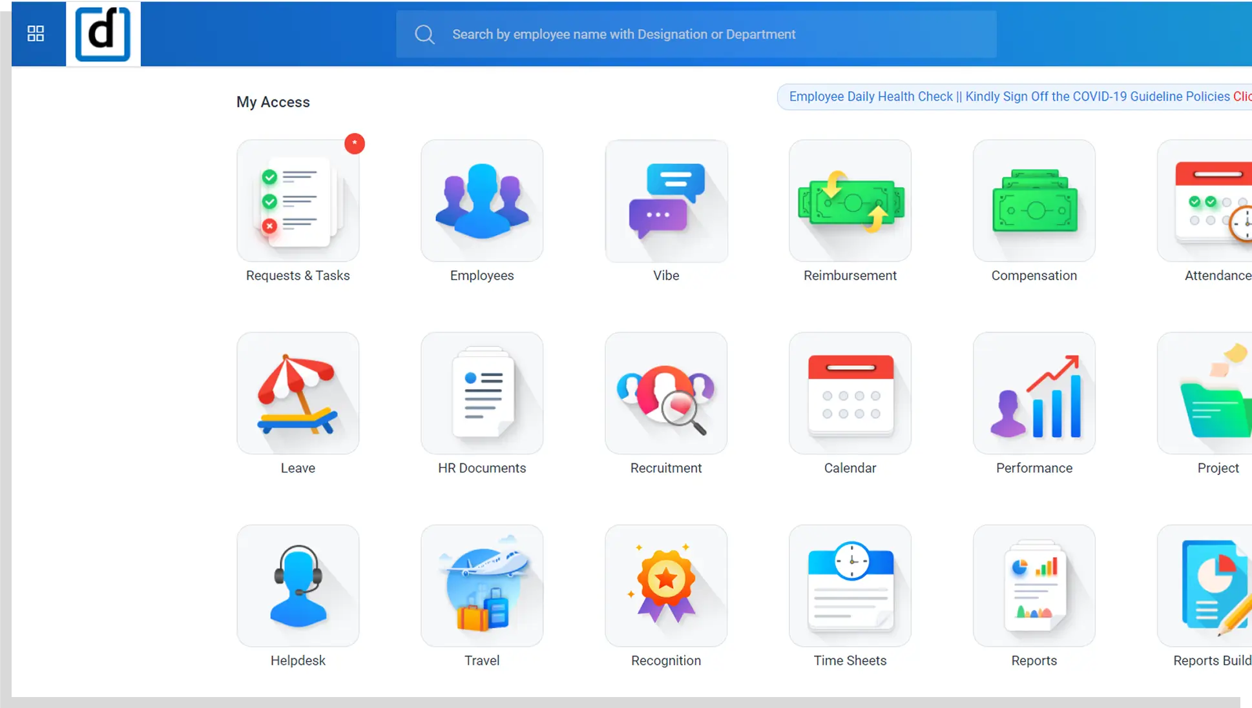Open the Reports Builder module
The width and height of the screenshot is (1252, 708).
pos(1205,585)
